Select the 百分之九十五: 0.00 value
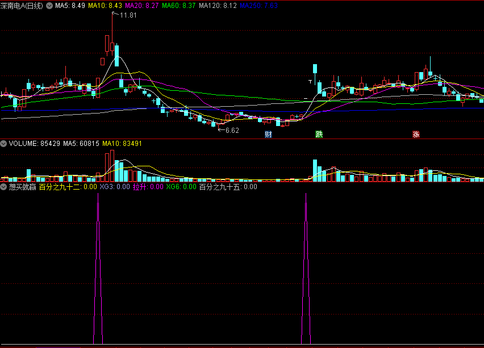The image size is (484, 348). tap(228, 187)
